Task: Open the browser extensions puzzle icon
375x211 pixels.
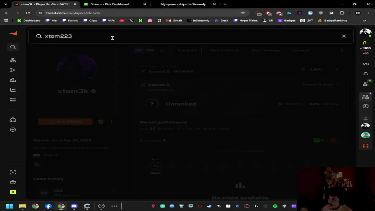Action: (x=342, y=13)
